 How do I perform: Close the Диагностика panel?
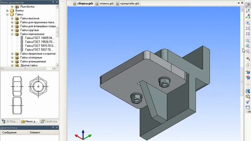point(57,127)
